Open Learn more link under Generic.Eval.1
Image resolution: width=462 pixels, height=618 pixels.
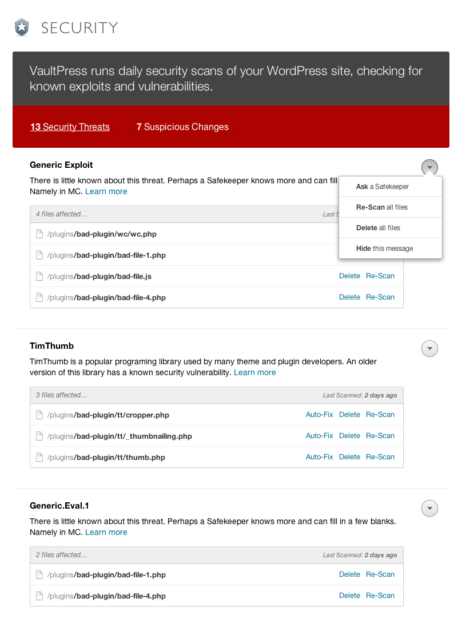106,532
